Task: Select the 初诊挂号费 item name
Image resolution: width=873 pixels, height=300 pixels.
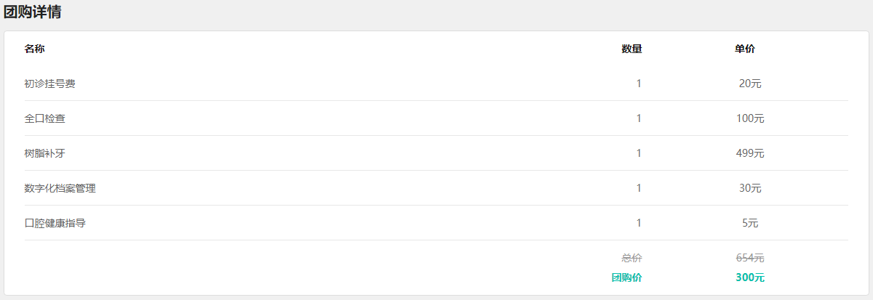Action: coord(49,84)
